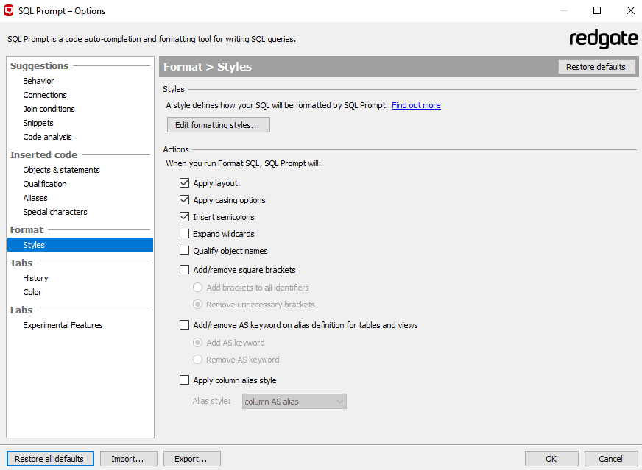Click the Suggestions section heading
Screen dimensions: 642x470
[x=39, y=66]
